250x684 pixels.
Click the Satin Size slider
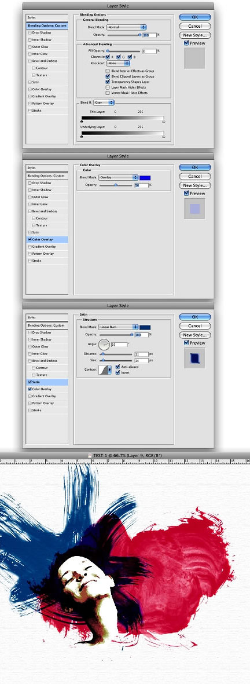point(116,361)
